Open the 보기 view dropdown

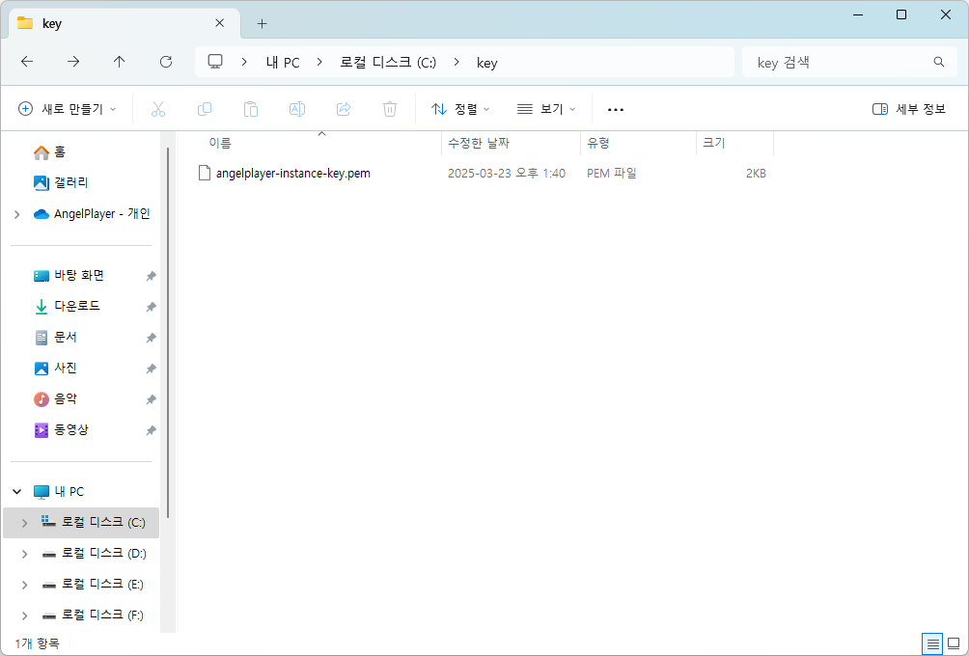546,109
